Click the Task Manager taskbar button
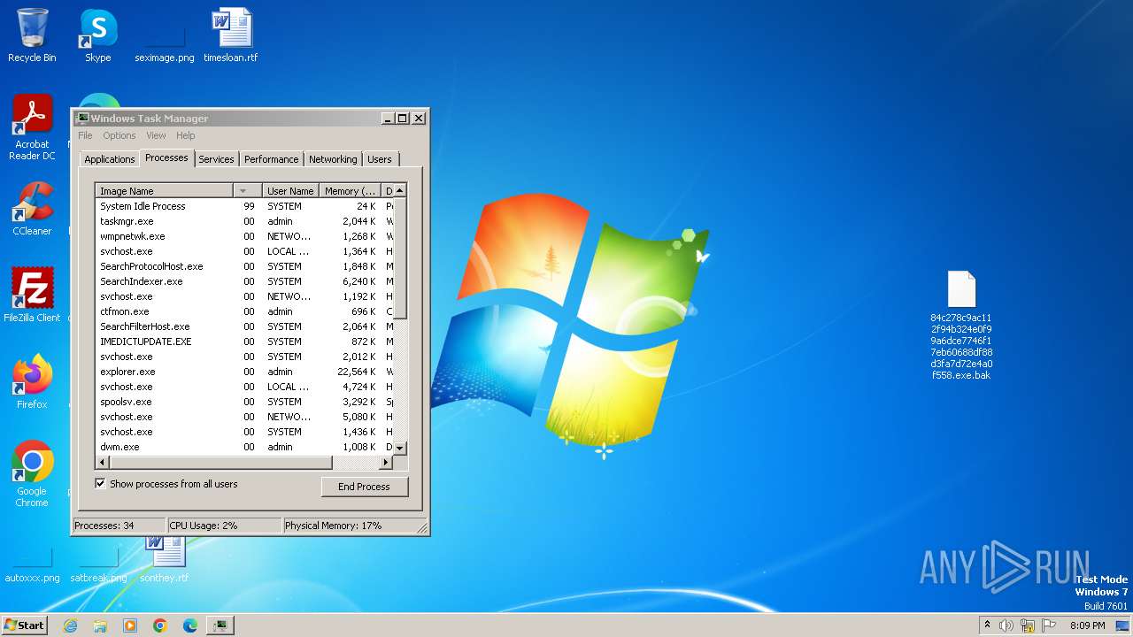This screenshot has height=637, width=1133. [220, 625]
